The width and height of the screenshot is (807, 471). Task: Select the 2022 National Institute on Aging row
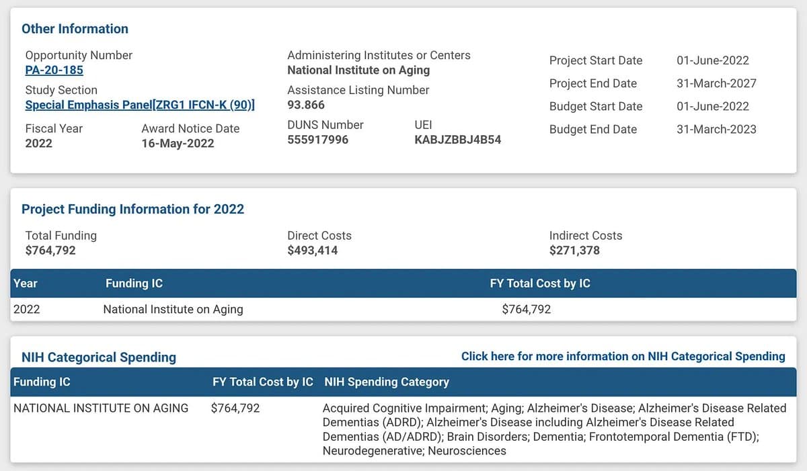[403, 309]
